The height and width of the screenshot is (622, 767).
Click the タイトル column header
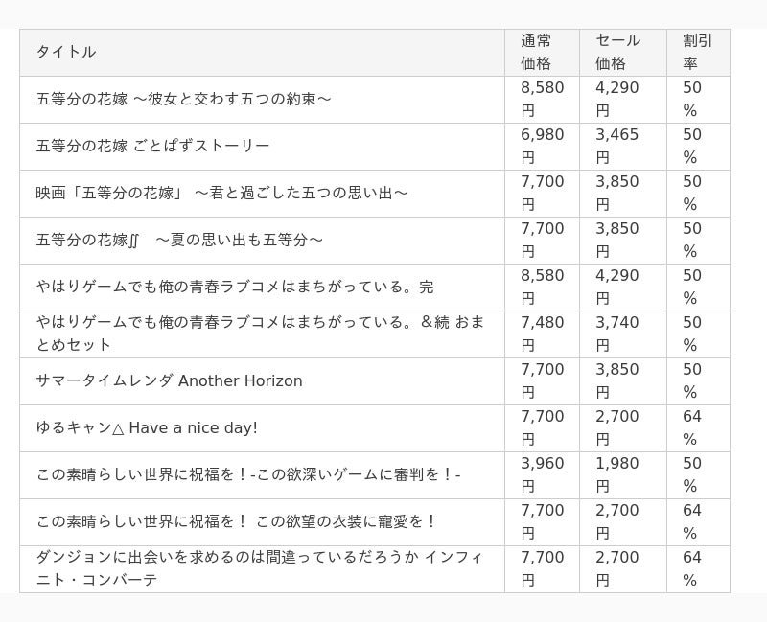point(66,52)
